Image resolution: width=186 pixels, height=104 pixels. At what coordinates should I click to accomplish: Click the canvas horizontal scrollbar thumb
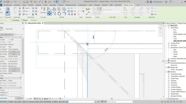pyautogui.click(x=112, y=99)
